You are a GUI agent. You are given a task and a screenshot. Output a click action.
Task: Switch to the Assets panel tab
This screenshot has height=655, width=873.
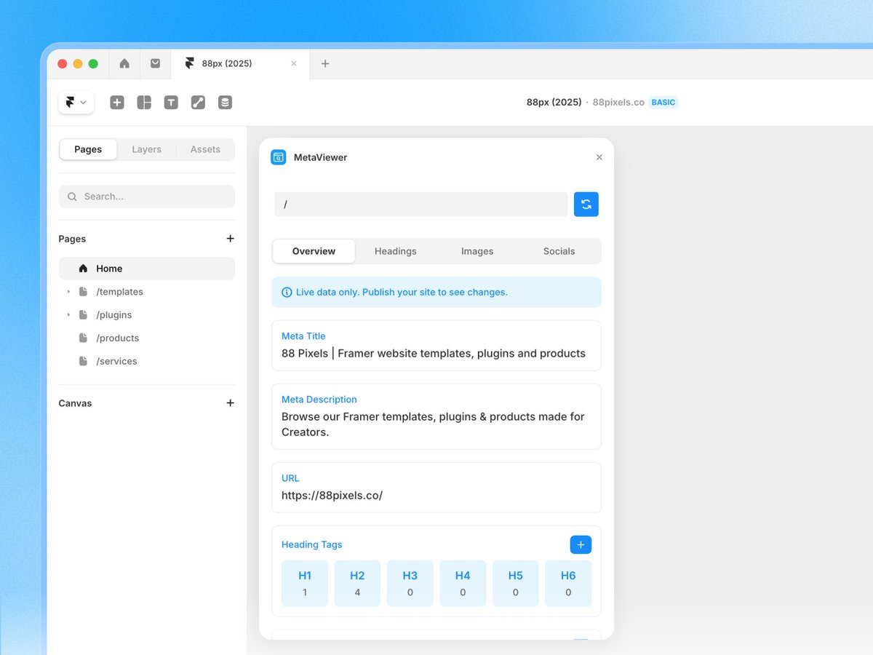point(205,149)
